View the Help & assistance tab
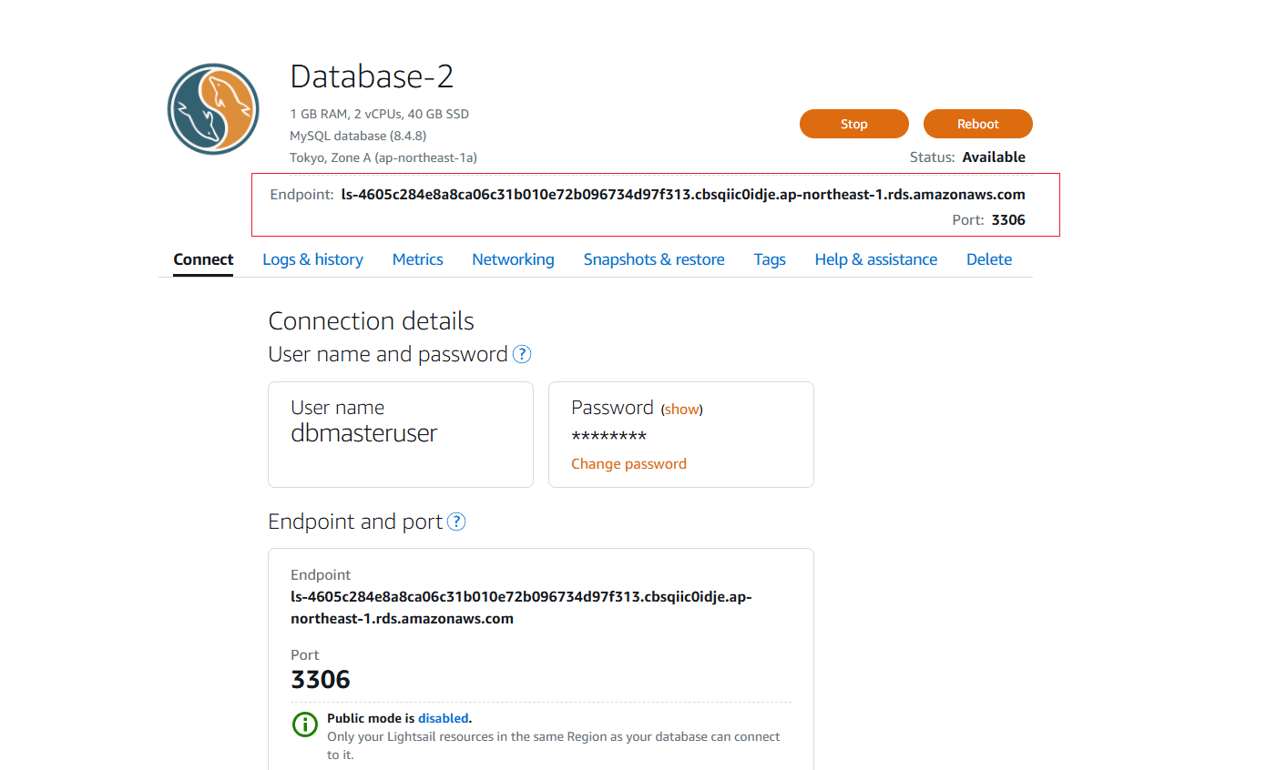Screen dimensions: 1277x770 tap(875, 259)
